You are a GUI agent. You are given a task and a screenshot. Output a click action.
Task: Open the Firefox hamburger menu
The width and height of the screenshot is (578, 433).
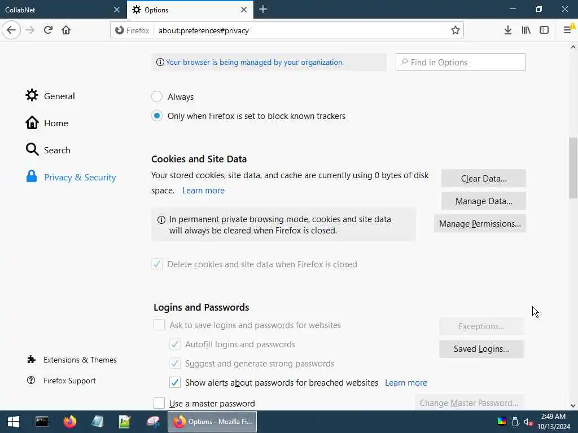[568, 30]
